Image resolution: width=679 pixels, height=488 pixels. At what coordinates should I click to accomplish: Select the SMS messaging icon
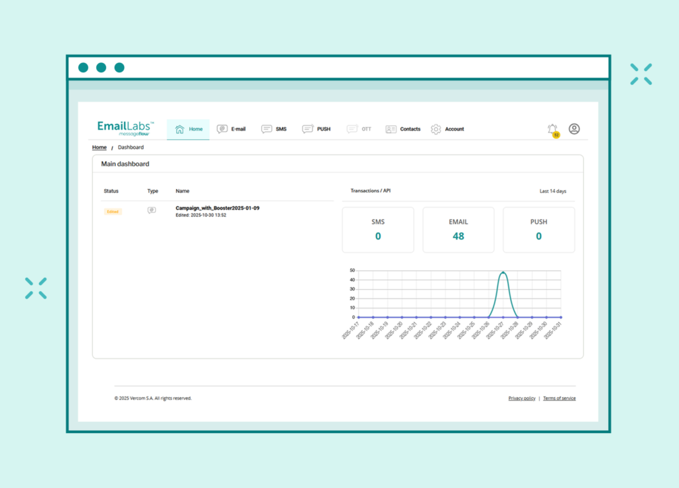(266, 129)
